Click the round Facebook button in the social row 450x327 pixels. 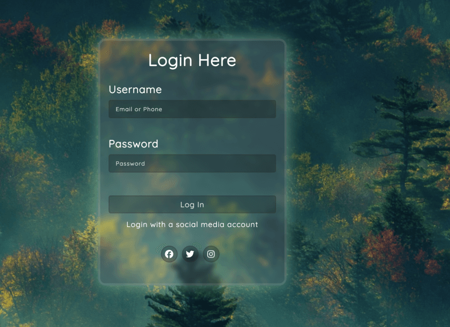coord(169,254)
